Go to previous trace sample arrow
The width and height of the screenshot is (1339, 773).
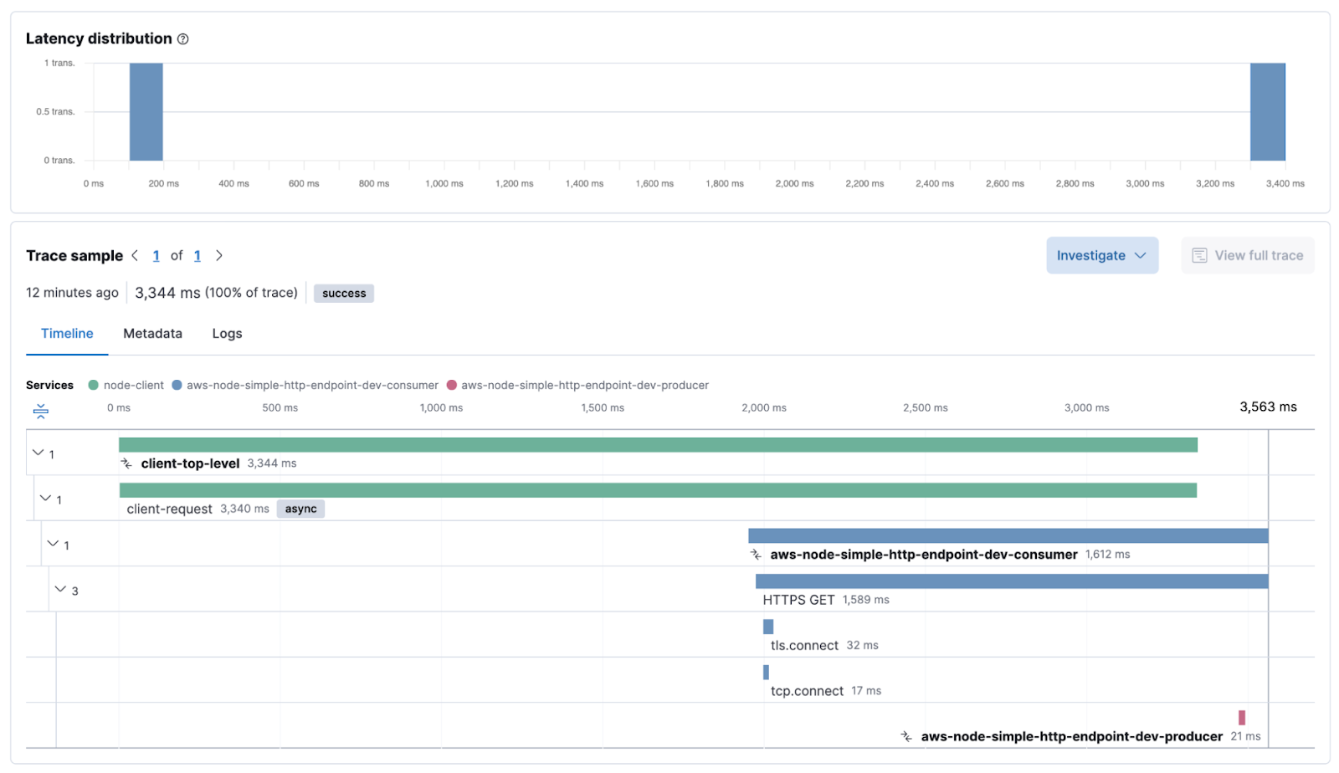click(135, 255)
